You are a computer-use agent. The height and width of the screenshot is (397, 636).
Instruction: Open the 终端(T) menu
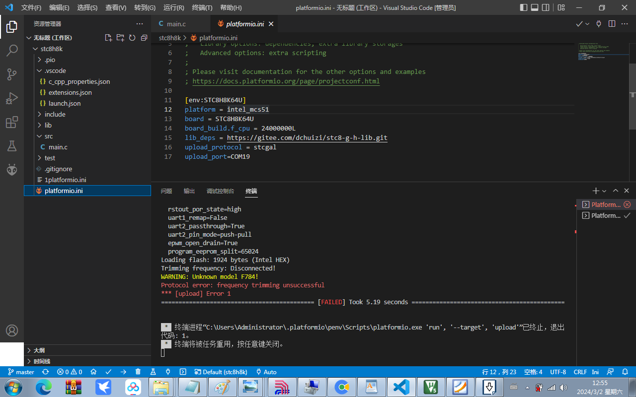point(202,7)
